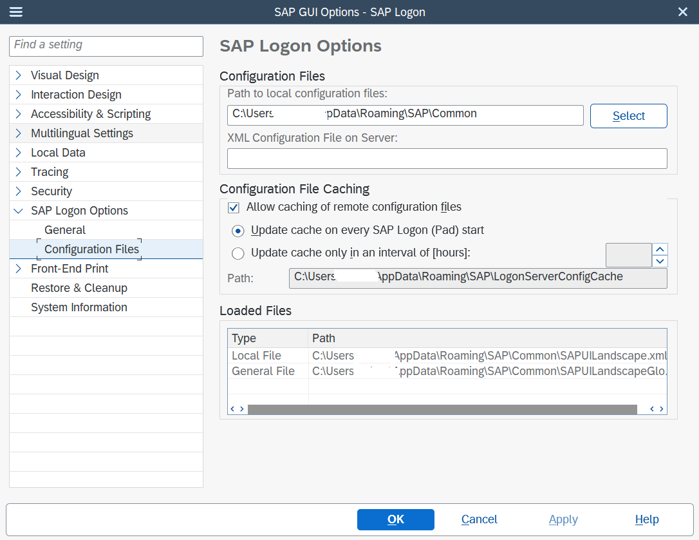Decrease the cache interval hours value
The width and height of the screenshot is (699, 540).
(x=660, y=262)
